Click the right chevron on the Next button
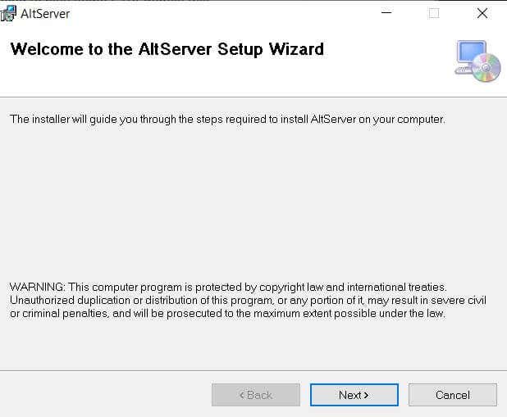 [366, 396]
